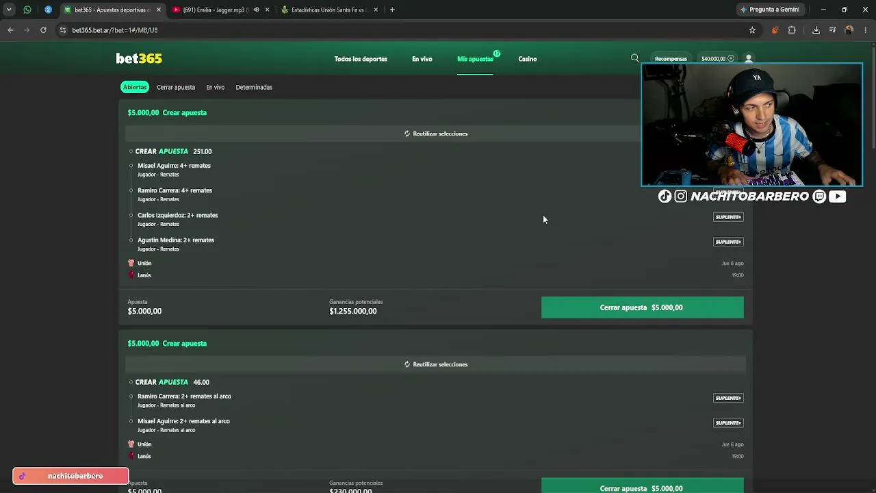Go forward to the next page
Viewport: 876px width, 493px height.
(x=27, y=30)
